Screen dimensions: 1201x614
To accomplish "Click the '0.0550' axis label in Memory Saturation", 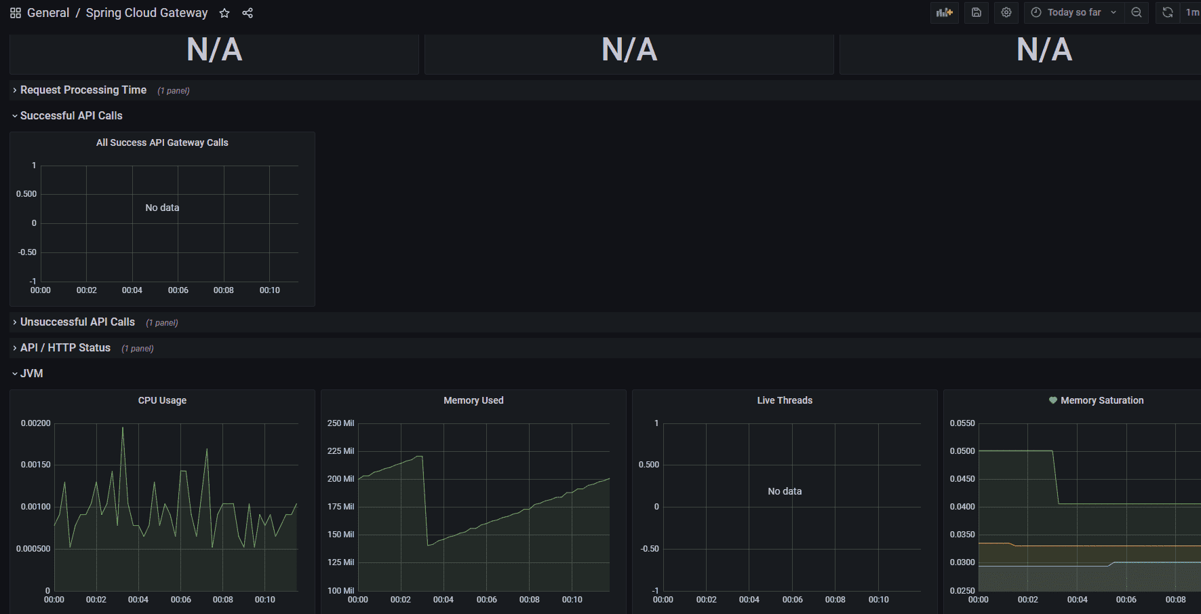I will (962, 423).
